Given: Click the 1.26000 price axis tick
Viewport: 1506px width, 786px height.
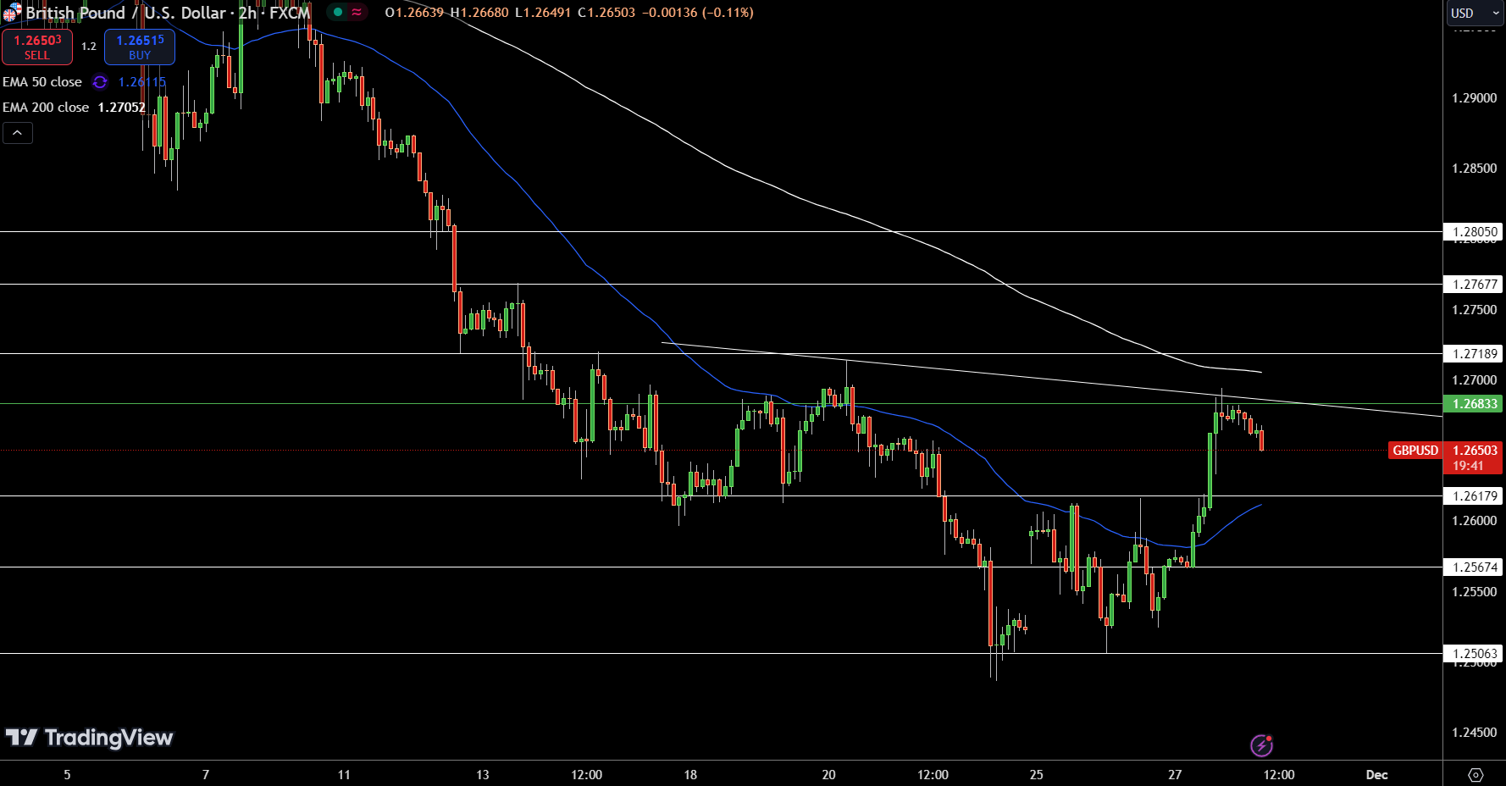Looking at the screenshot, I should coord(1475,521).
